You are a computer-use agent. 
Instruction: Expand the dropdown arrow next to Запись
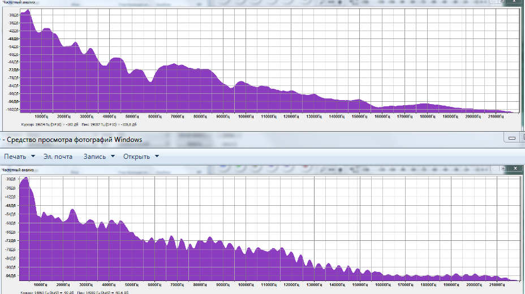pyautogui.click(x=113, y=156)
